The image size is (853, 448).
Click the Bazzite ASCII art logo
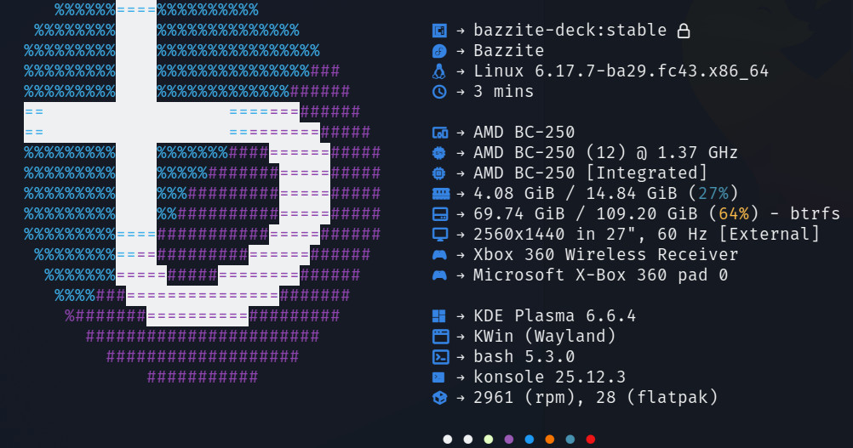click(x=203, y=193)
